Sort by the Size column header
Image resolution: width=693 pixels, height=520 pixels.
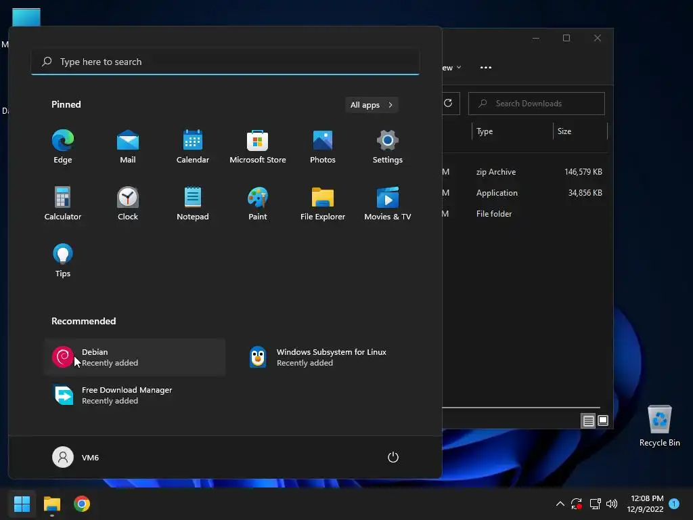click(580, 131)
